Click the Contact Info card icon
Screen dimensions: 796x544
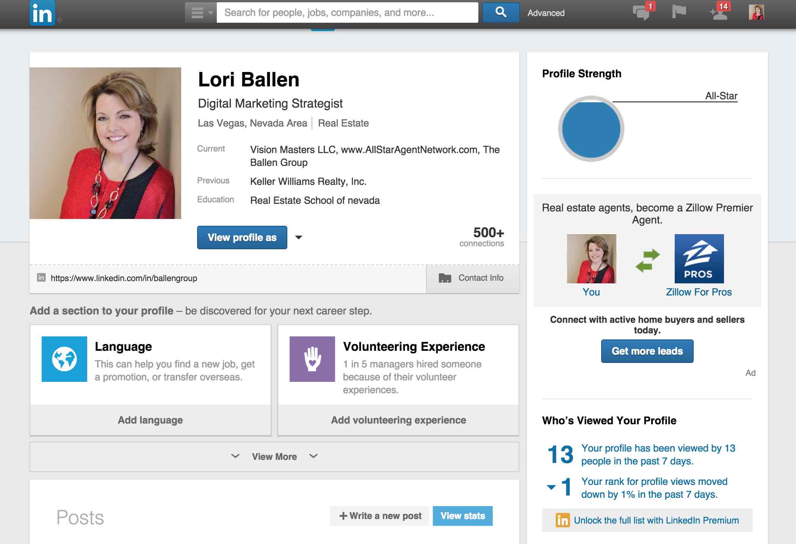click(x=445, y=278)
